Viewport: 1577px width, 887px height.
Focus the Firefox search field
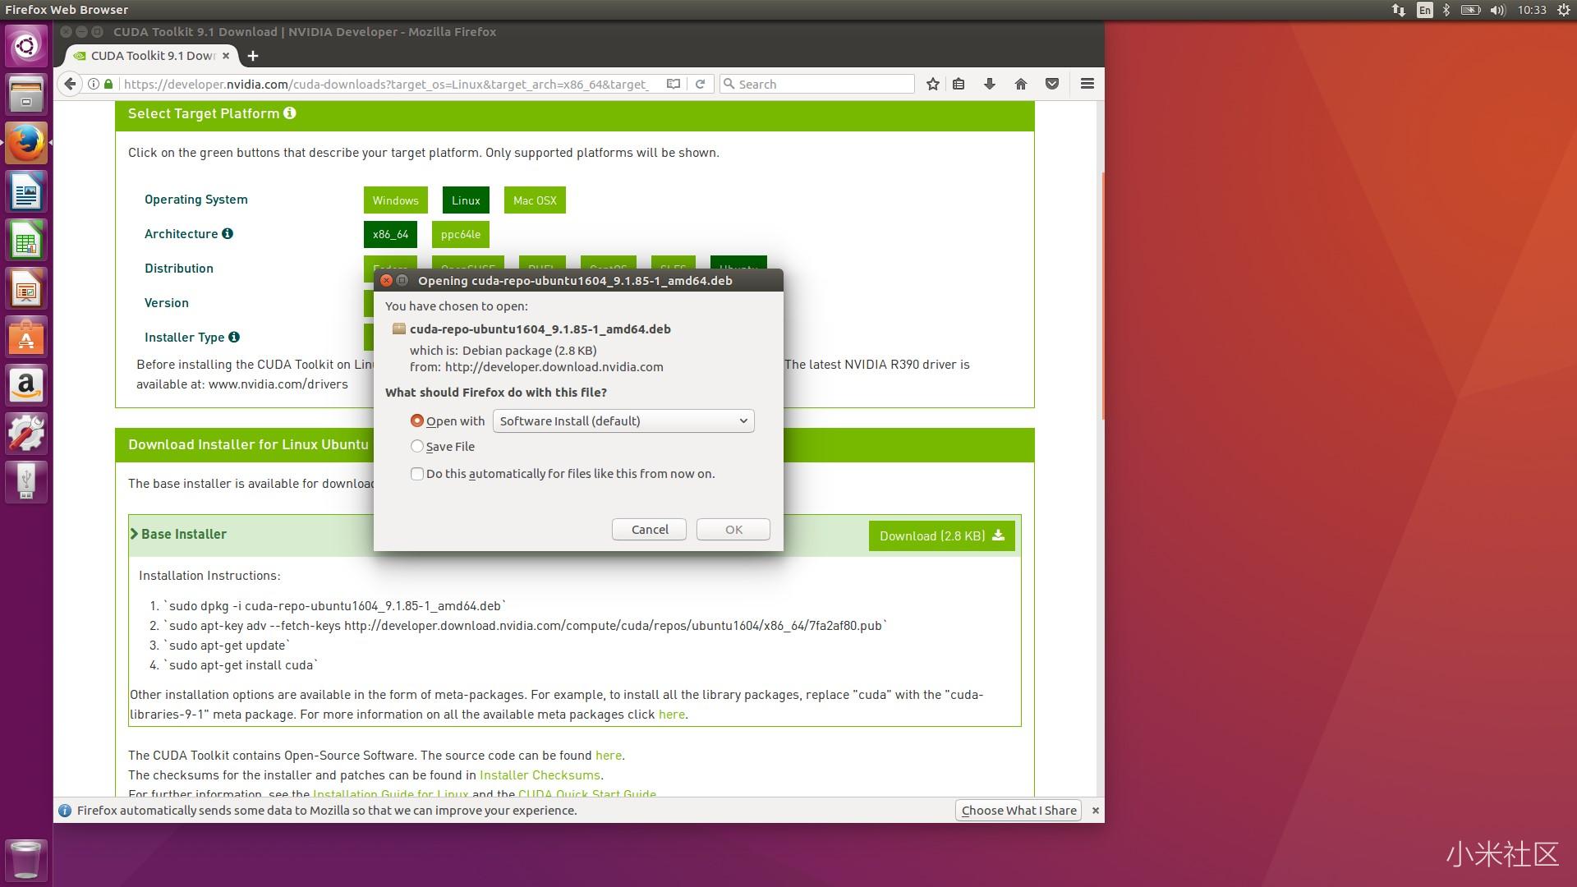[x=817, y=84]
